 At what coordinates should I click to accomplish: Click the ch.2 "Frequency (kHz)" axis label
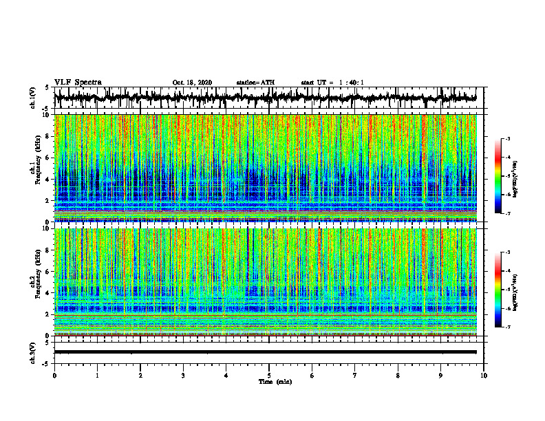[x=38, y=274]
